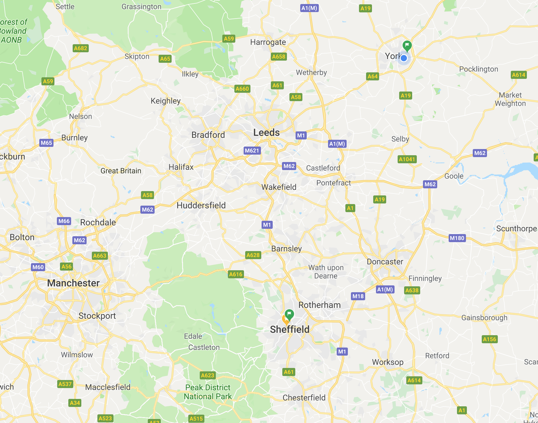Screen dimensions: 538x423
Task: Click the A1041 road shield below Selby
Action: pyautogui.click(x=407, y=159)
